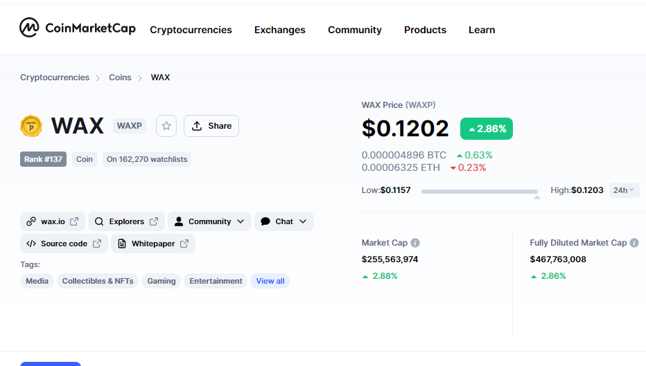Click Fully Diluted Market Cap info icon
This screenshot has width=646, height=366.
(634, 243)
